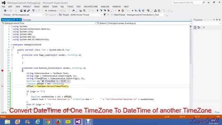The width and height of the screenshot is (222, 125).
Task: Click the thread filter funnel icon
Action: 105,15
